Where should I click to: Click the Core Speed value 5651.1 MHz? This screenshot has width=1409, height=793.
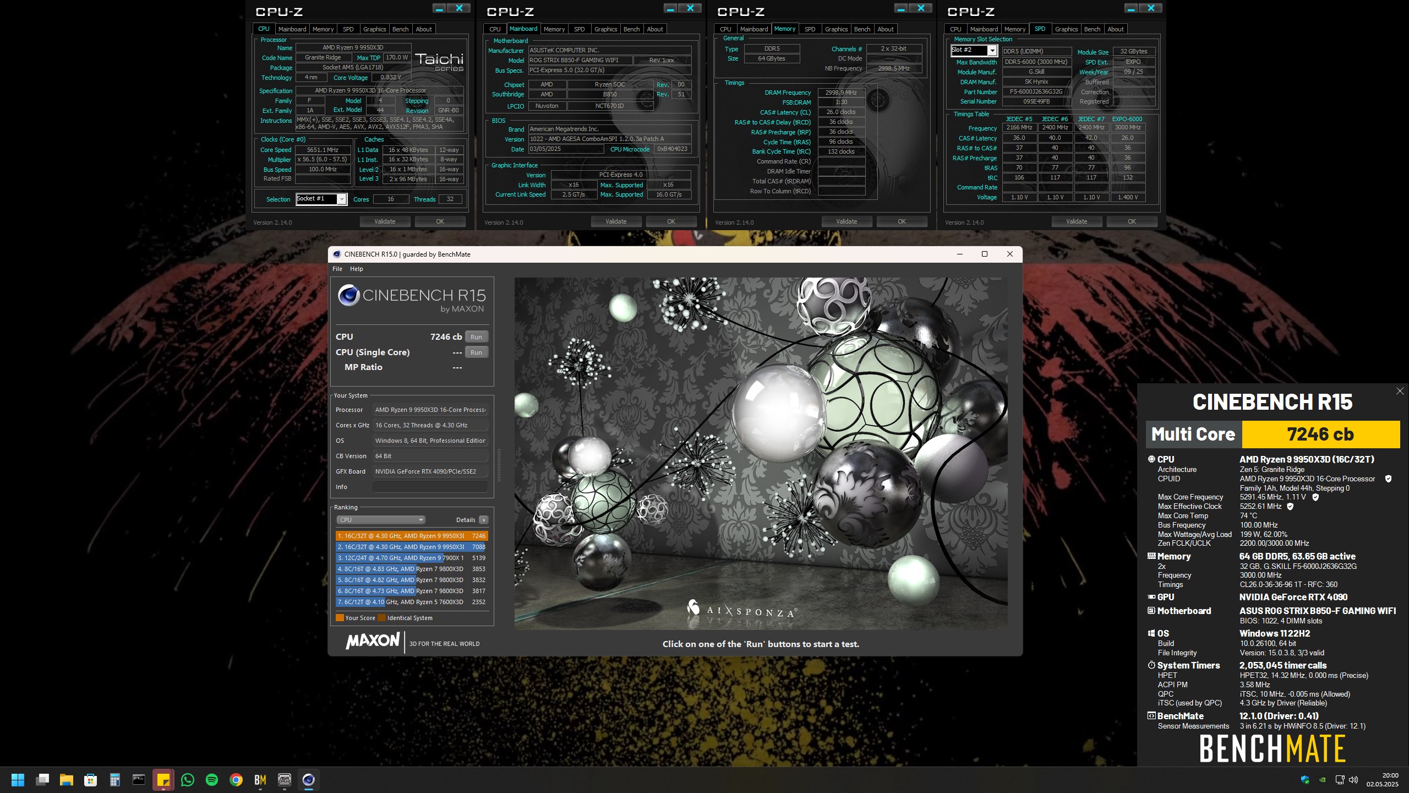click(x=323, y=150)
